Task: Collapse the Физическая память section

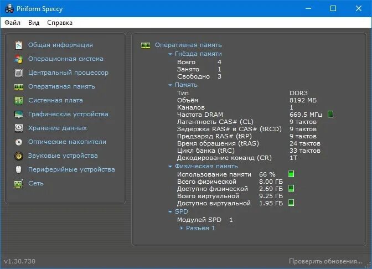Action: (170, 167)
